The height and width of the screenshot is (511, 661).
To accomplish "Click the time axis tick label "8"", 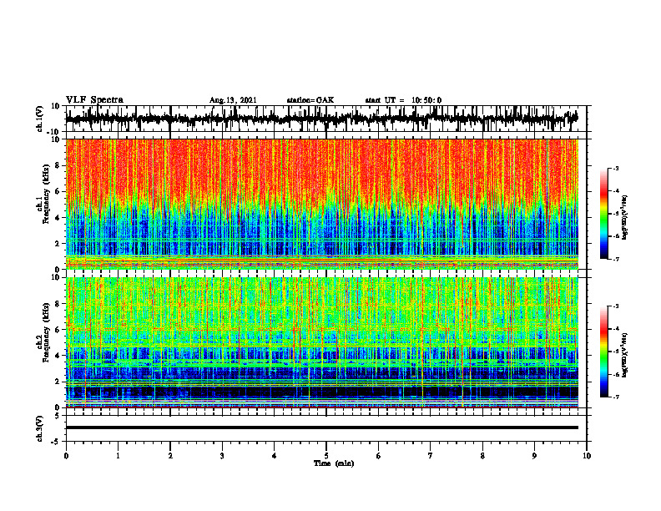I will tap(482, 456).
